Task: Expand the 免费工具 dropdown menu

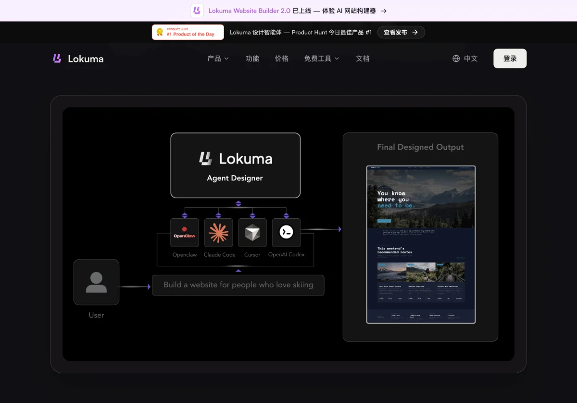Action: pos(322,59)
